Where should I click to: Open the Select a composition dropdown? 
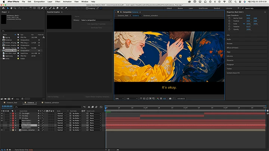[96, 20]
